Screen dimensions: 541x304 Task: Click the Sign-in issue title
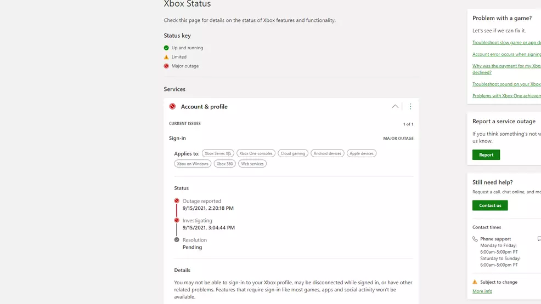coord(177,138)
